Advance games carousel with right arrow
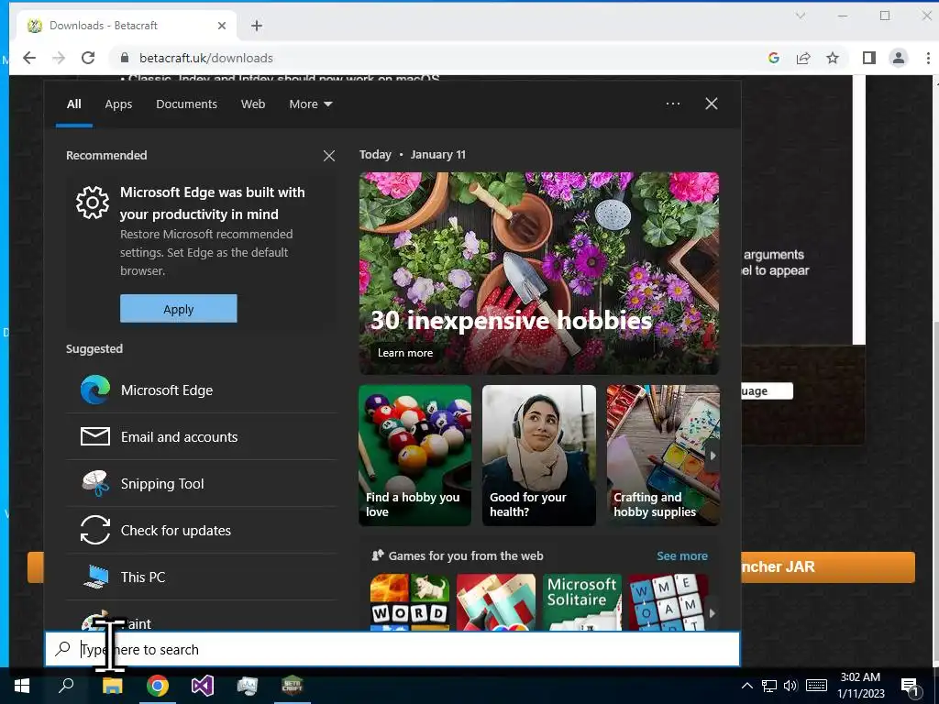This screenshot has width=939, height=704. [x=712, y=613]
